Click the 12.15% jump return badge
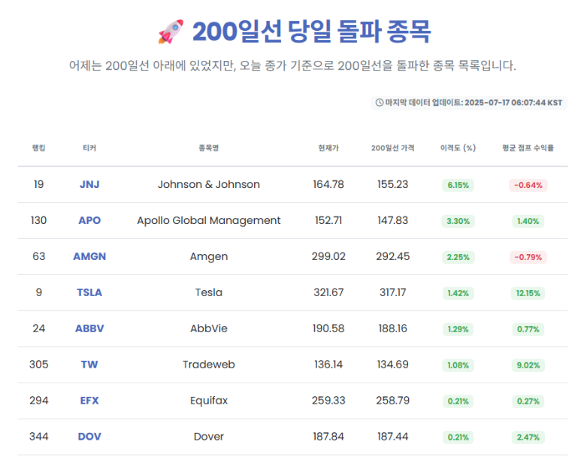 pyautogui.click(x=528, y=293)
